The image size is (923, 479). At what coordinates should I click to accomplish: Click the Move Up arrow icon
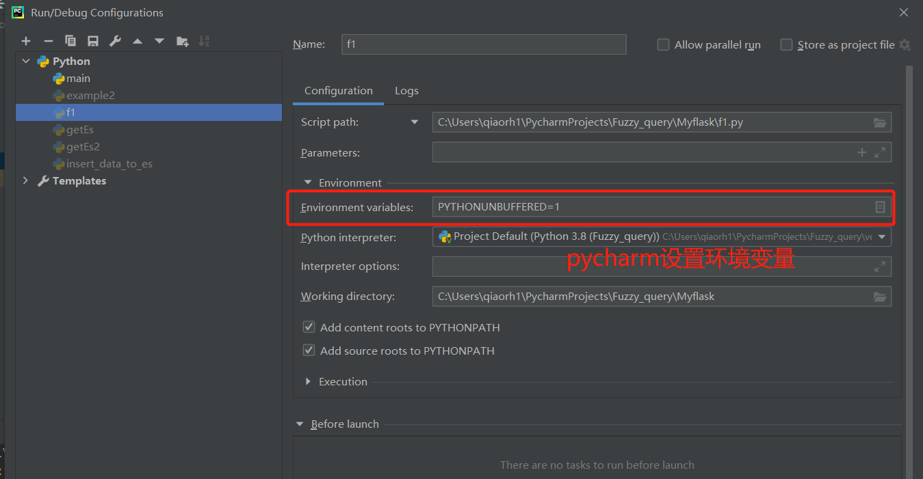coord(138,41)
